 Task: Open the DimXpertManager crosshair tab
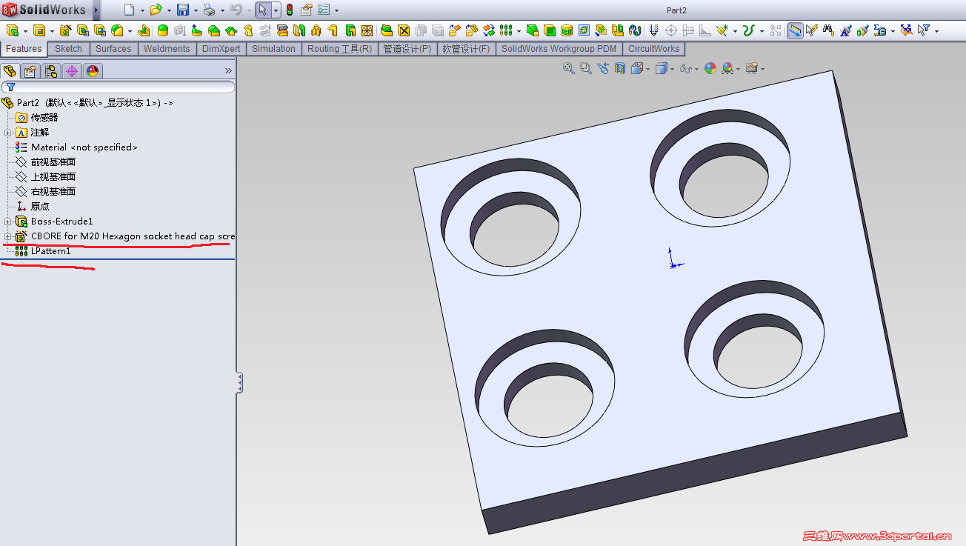(x=71, y=71)
